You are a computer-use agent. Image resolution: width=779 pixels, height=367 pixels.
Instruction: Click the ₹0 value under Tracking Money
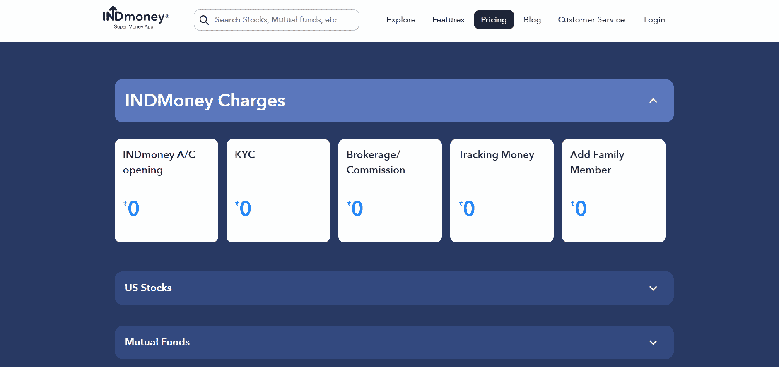(467, 208)
